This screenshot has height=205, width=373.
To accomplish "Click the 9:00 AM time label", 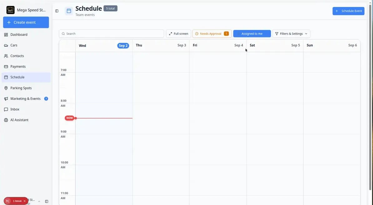I will (x=64, y=134).
